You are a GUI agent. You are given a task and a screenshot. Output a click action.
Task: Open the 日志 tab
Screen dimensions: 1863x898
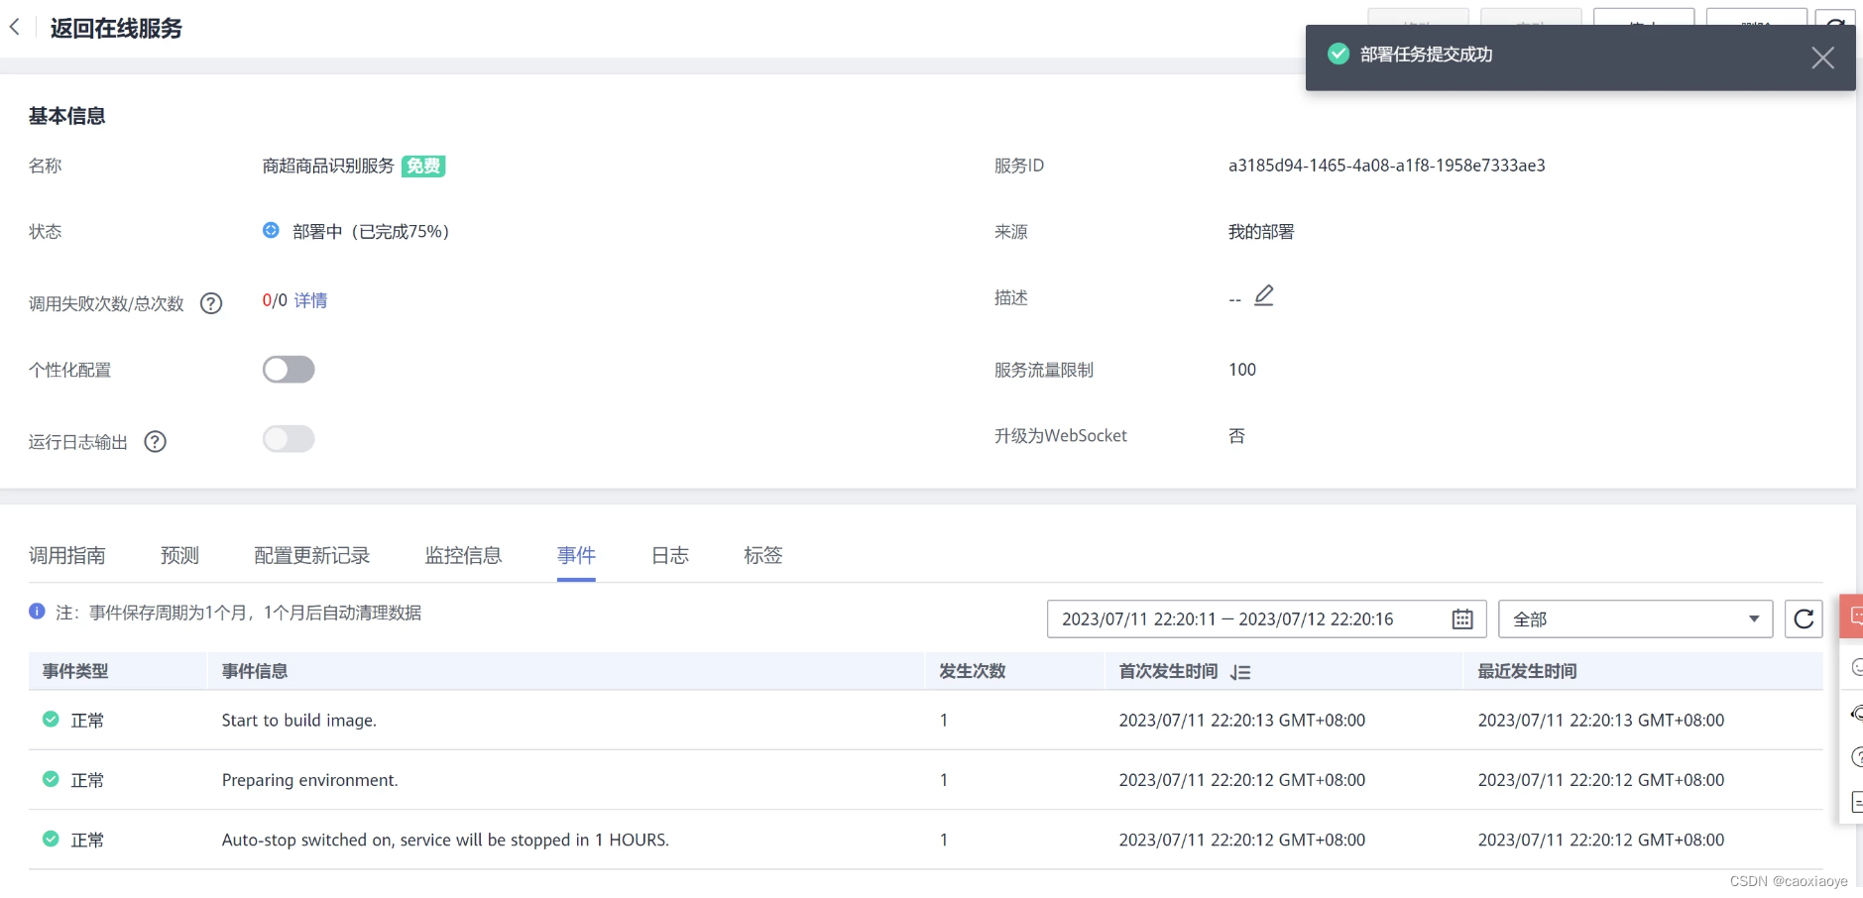[x=670, y=555]
